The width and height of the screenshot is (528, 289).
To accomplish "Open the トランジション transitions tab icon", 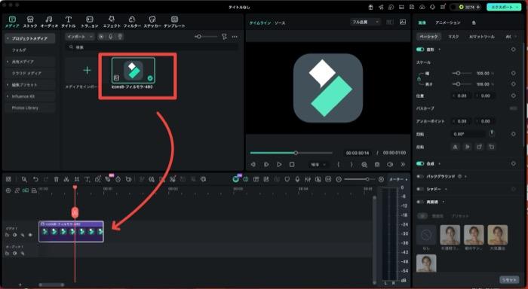I will coord(90,19).
